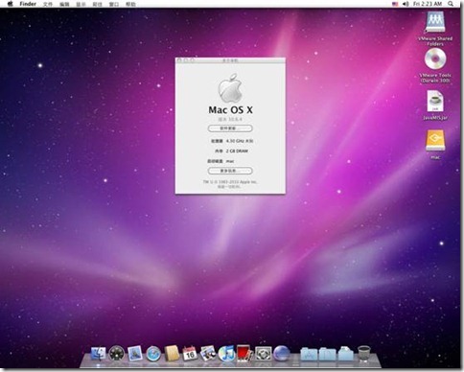Click the software update button below version
Image resolution: width=464 pixels, height=372 pixels.
point(230,128)
